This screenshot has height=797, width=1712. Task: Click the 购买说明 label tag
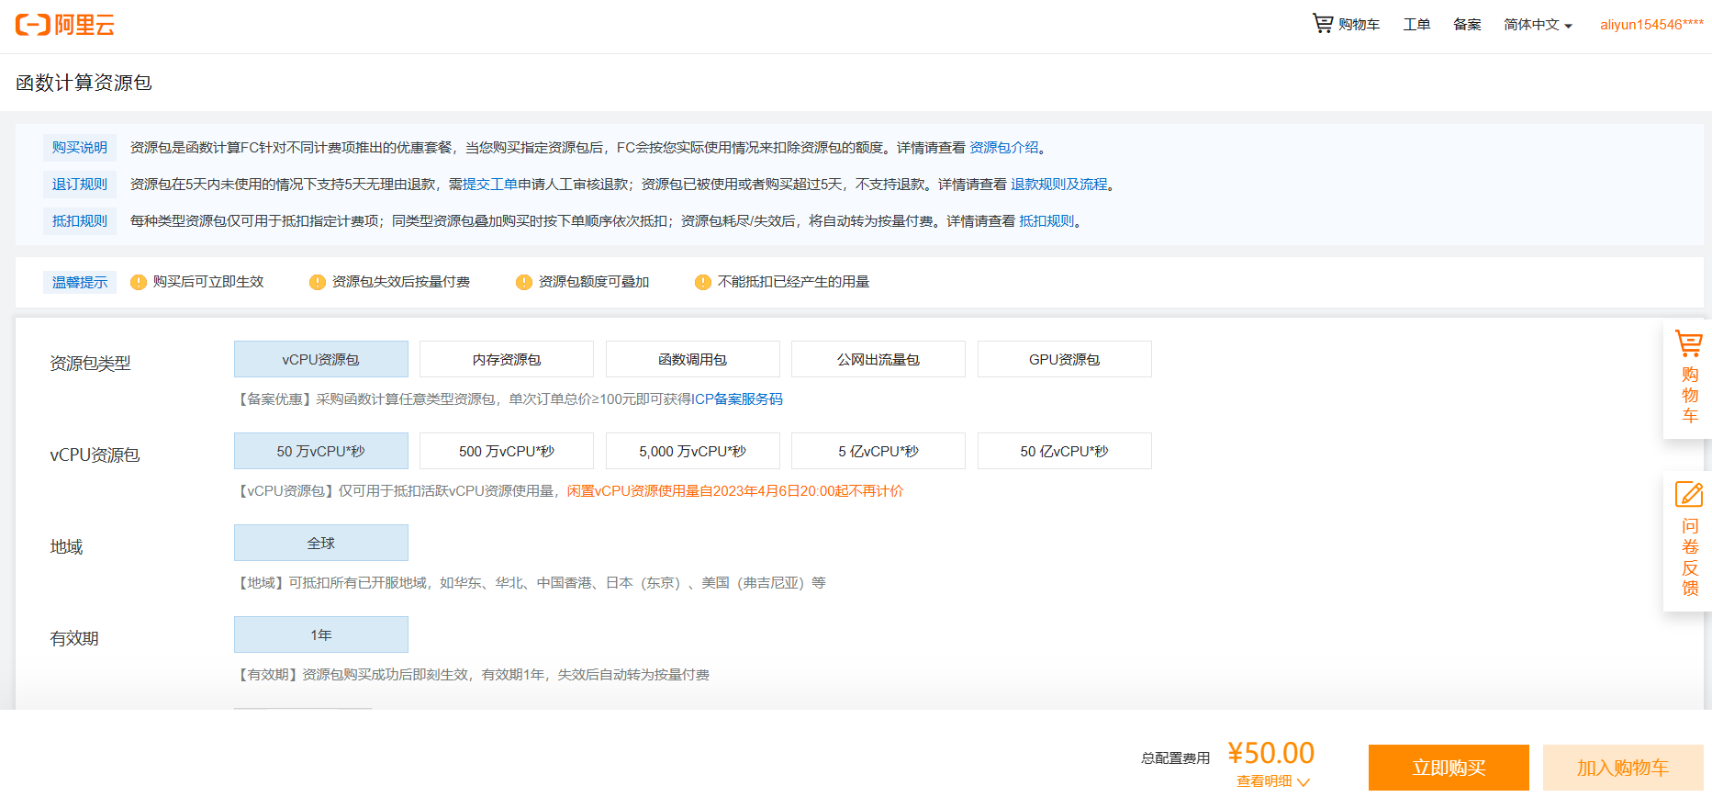pos(80,148)
